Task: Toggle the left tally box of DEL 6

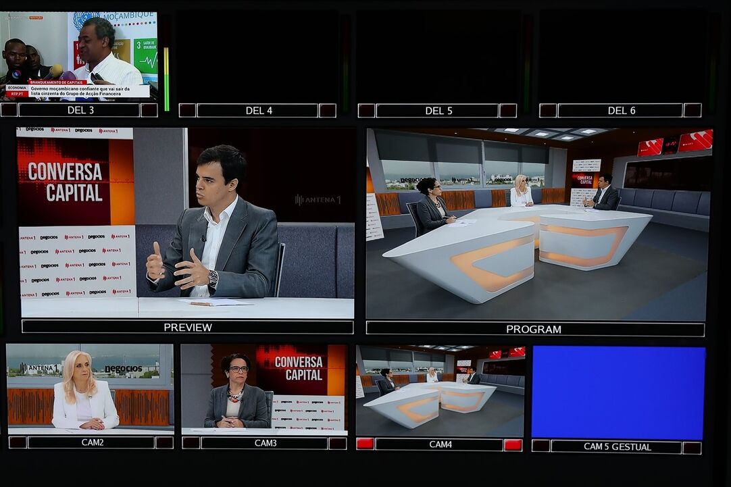Action: click(548, 110)
